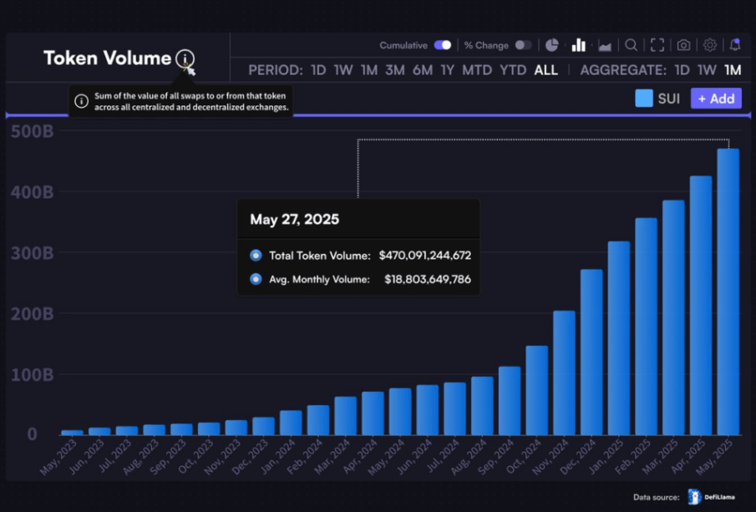Set period to 1D
This screenshot has height=512, width=756.
tap(318, 70)
